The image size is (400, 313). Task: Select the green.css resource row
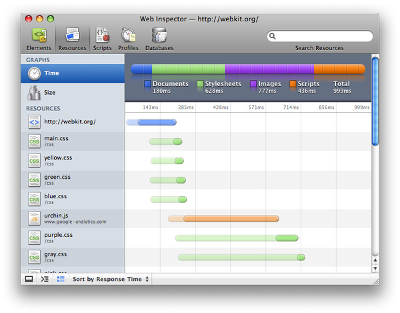[73, 180]
